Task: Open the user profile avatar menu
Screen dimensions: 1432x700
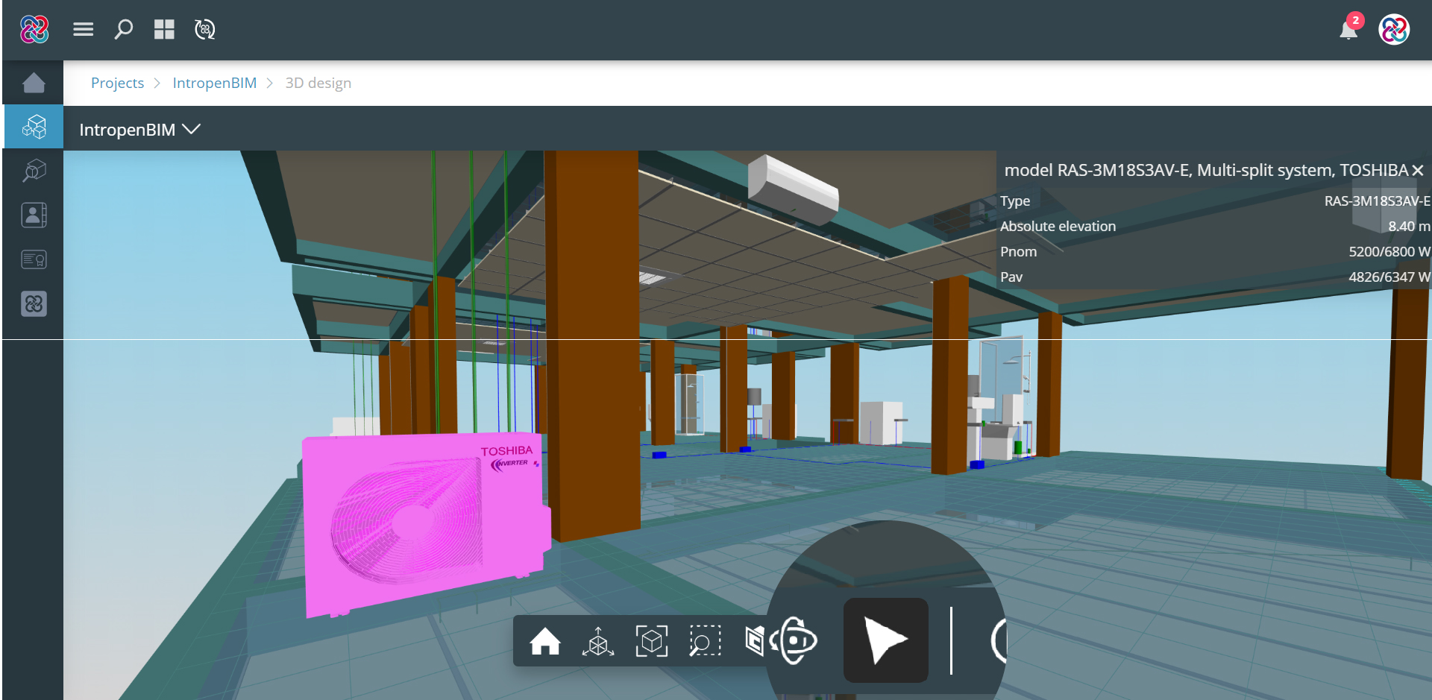Action: click(x=1394, y=30)
